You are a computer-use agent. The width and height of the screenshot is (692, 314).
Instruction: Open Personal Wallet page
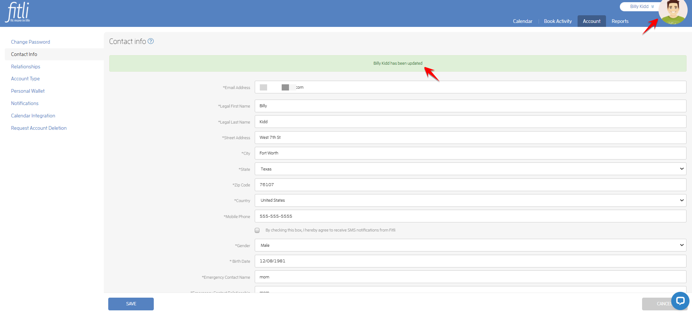tap(28, 91)
